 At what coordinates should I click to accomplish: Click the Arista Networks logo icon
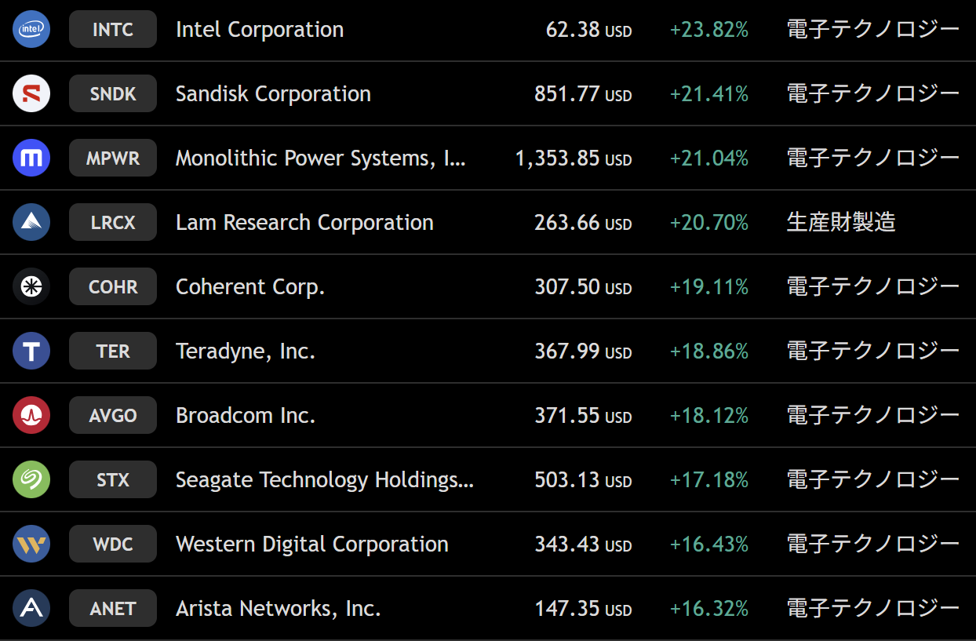click(x=31, y=609)
